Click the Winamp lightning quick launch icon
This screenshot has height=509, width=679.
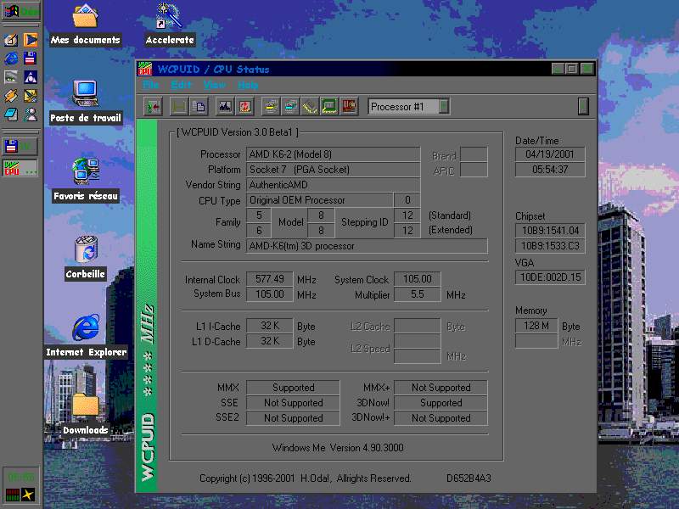[11, 96]
